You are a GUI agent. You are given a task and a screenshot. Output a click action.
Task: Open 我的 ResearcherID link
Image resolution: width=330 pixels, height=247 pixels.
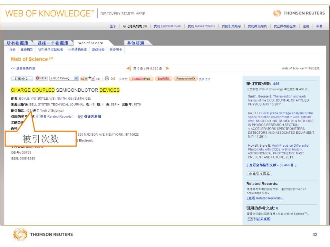(201, 26)
